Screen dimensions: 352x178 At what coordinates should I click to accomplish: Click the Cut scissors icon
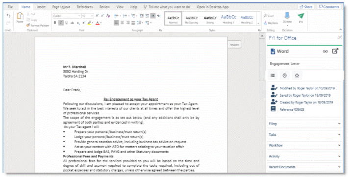point(28,14)
